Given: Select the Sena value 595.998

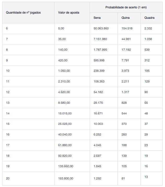Looking at the screenshot, I should (x=99, y=60).
